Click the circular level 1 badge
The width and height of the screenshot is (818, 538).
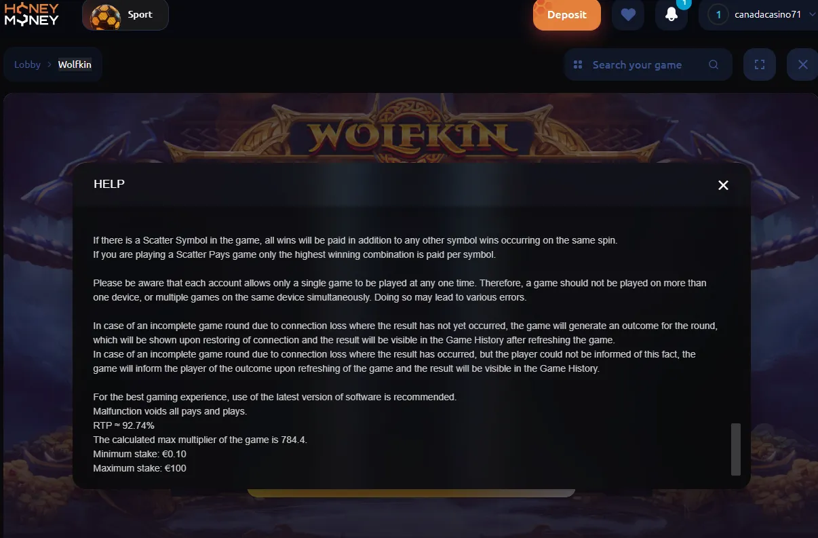click(718, 15)
